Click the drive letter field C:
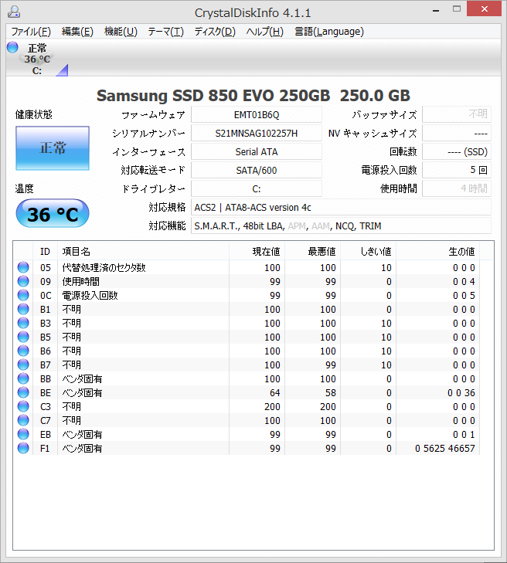 click(257, 189)
